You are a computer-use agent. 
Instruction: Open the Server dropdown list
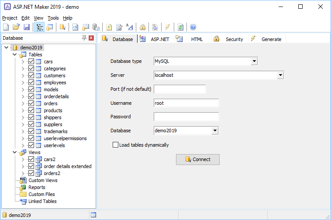280,75
